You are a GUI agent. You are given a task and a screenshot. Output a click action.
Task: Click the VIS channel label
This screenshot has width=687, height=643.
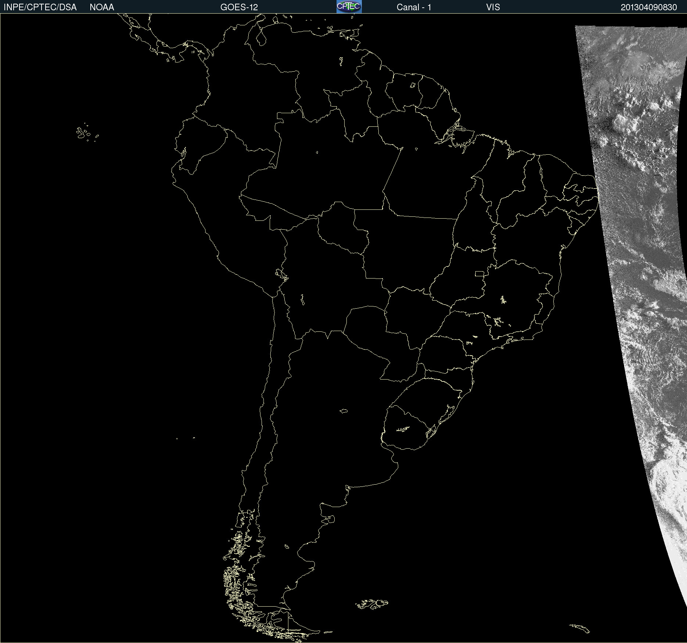coord(493,7)
